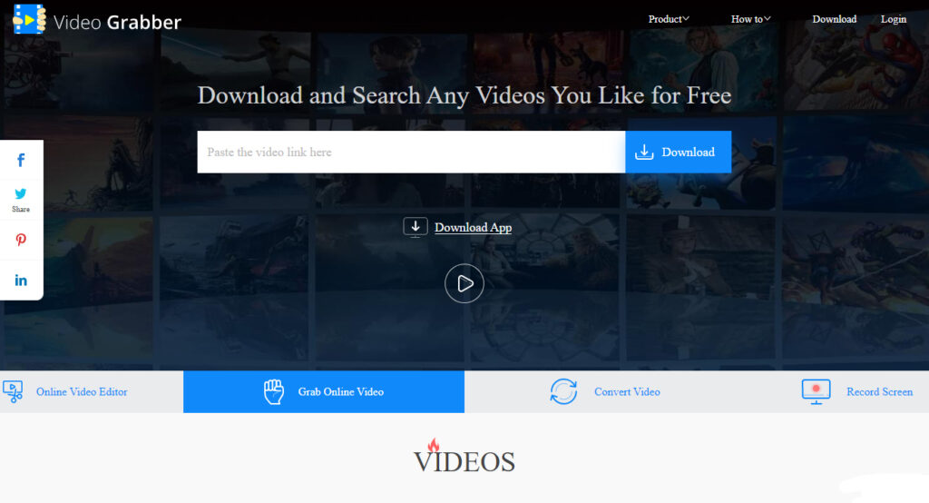Share on Facebook via sidebar icon

click(21, 160)
